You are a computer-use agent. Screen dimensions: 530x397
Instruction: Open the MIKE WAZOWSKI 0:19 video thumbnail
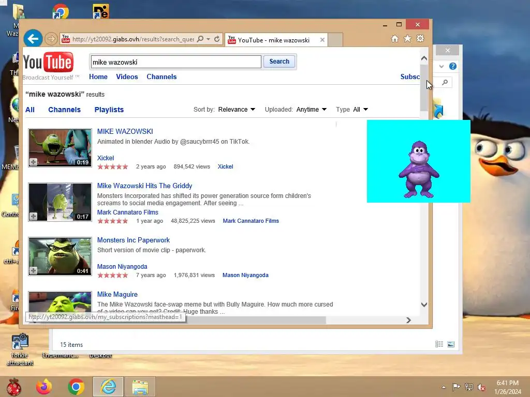coord(60,147)
